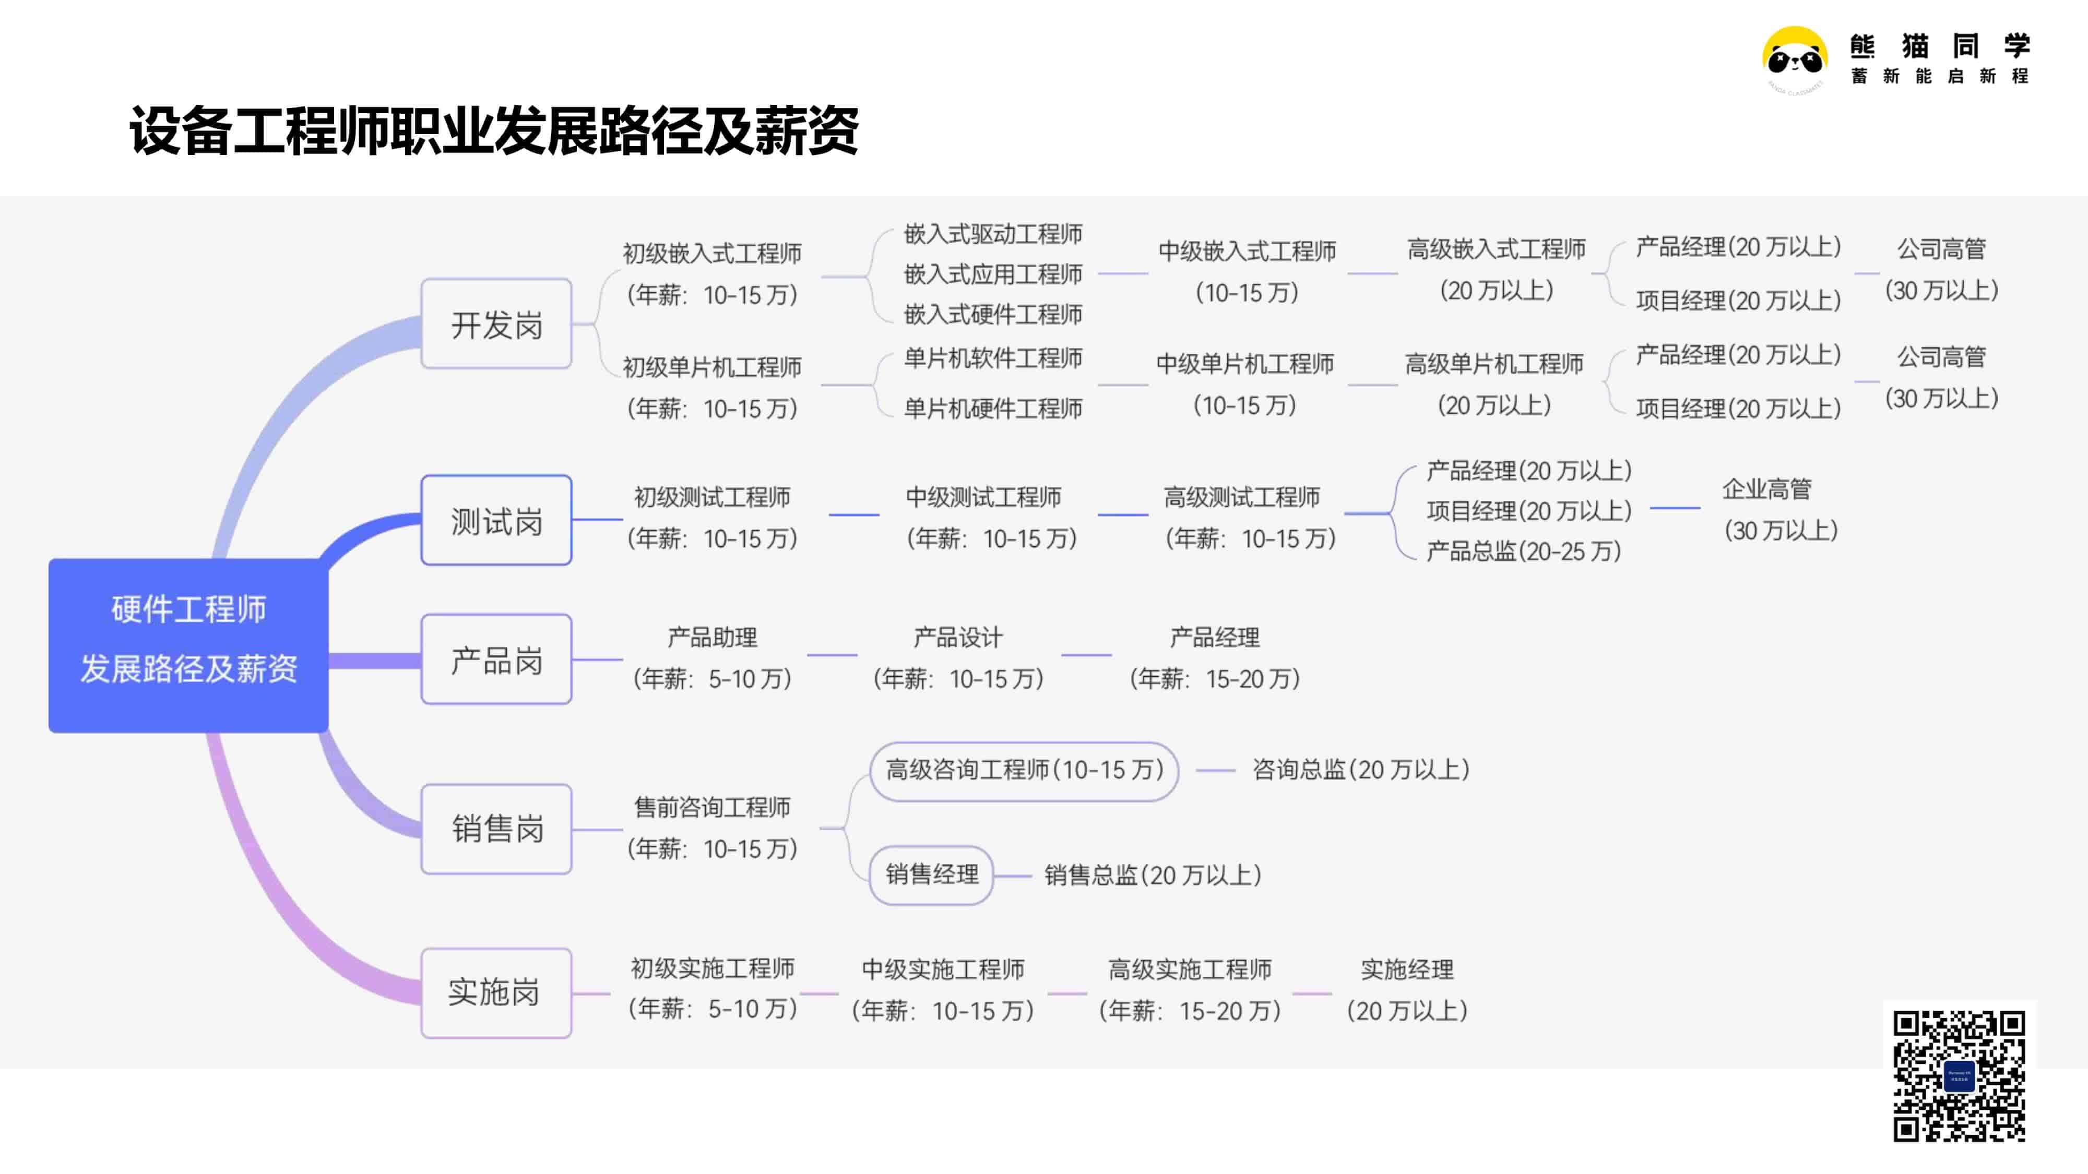Click the 实施经理 label
Screen dimensions: 2088x1174
click(x=1407, y=969)
